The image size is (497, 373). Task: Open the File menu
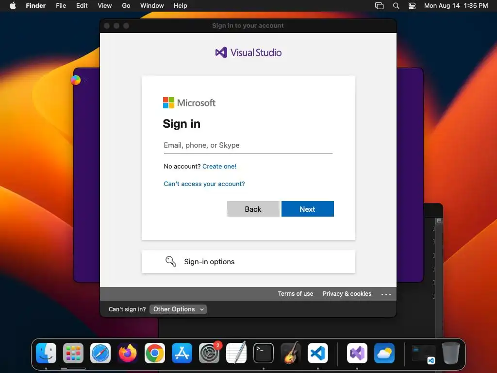[61, 5]
